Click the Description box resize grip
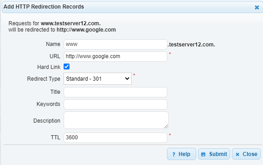The width and height of the screenshot is (263, 165). [166, 126]
